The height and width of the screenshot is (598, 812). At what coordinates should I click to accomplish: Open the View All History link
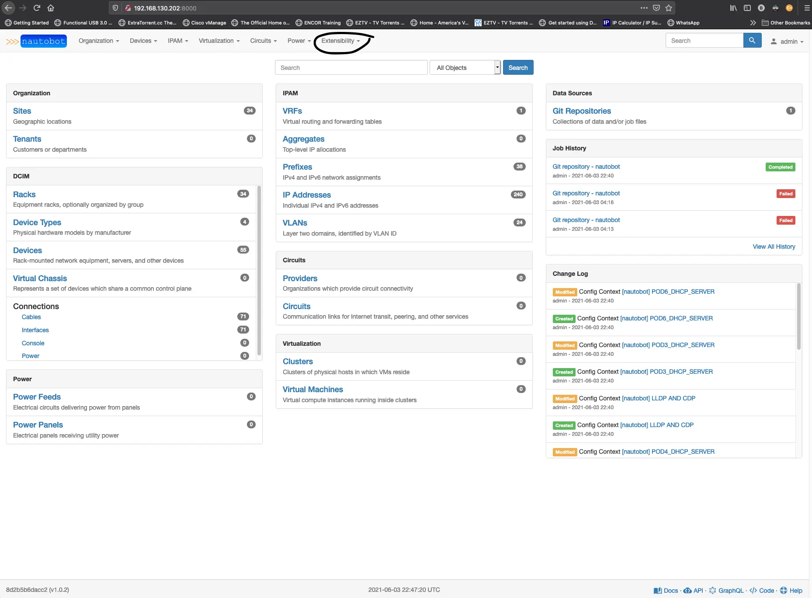(x=774, y=247)
